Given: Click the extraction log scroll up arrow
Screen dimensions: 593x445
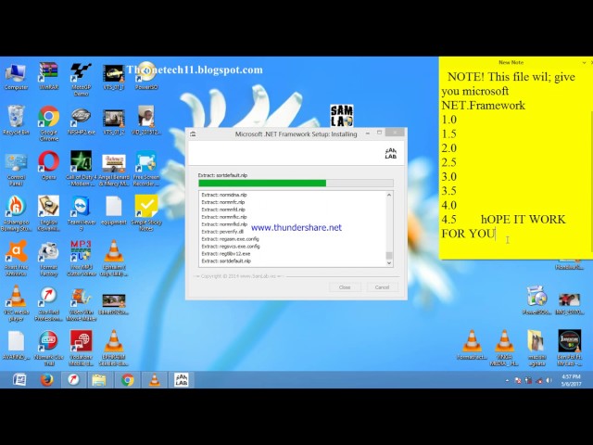Looking at the screenshot, I should coord(389,195).
